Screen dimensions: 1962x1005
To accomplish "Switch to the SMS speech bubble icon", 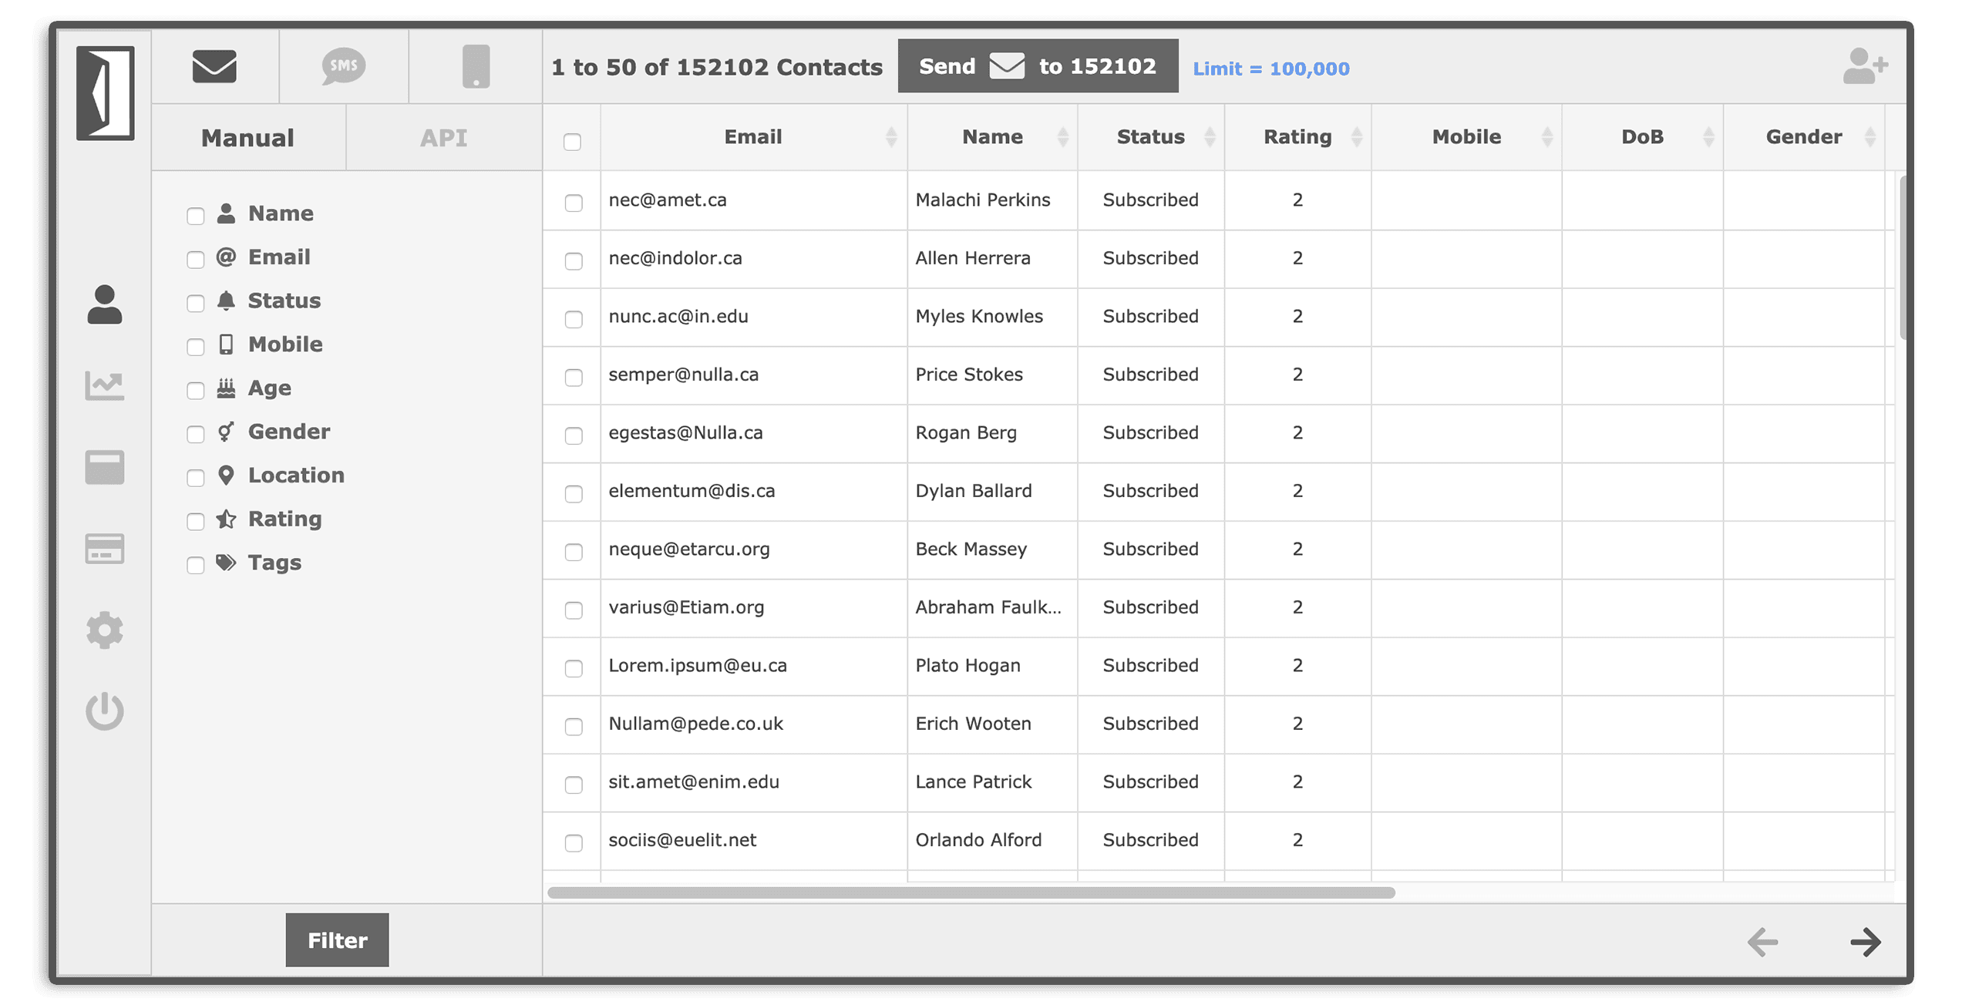I will pyautogui.click(x=343, y=66).
